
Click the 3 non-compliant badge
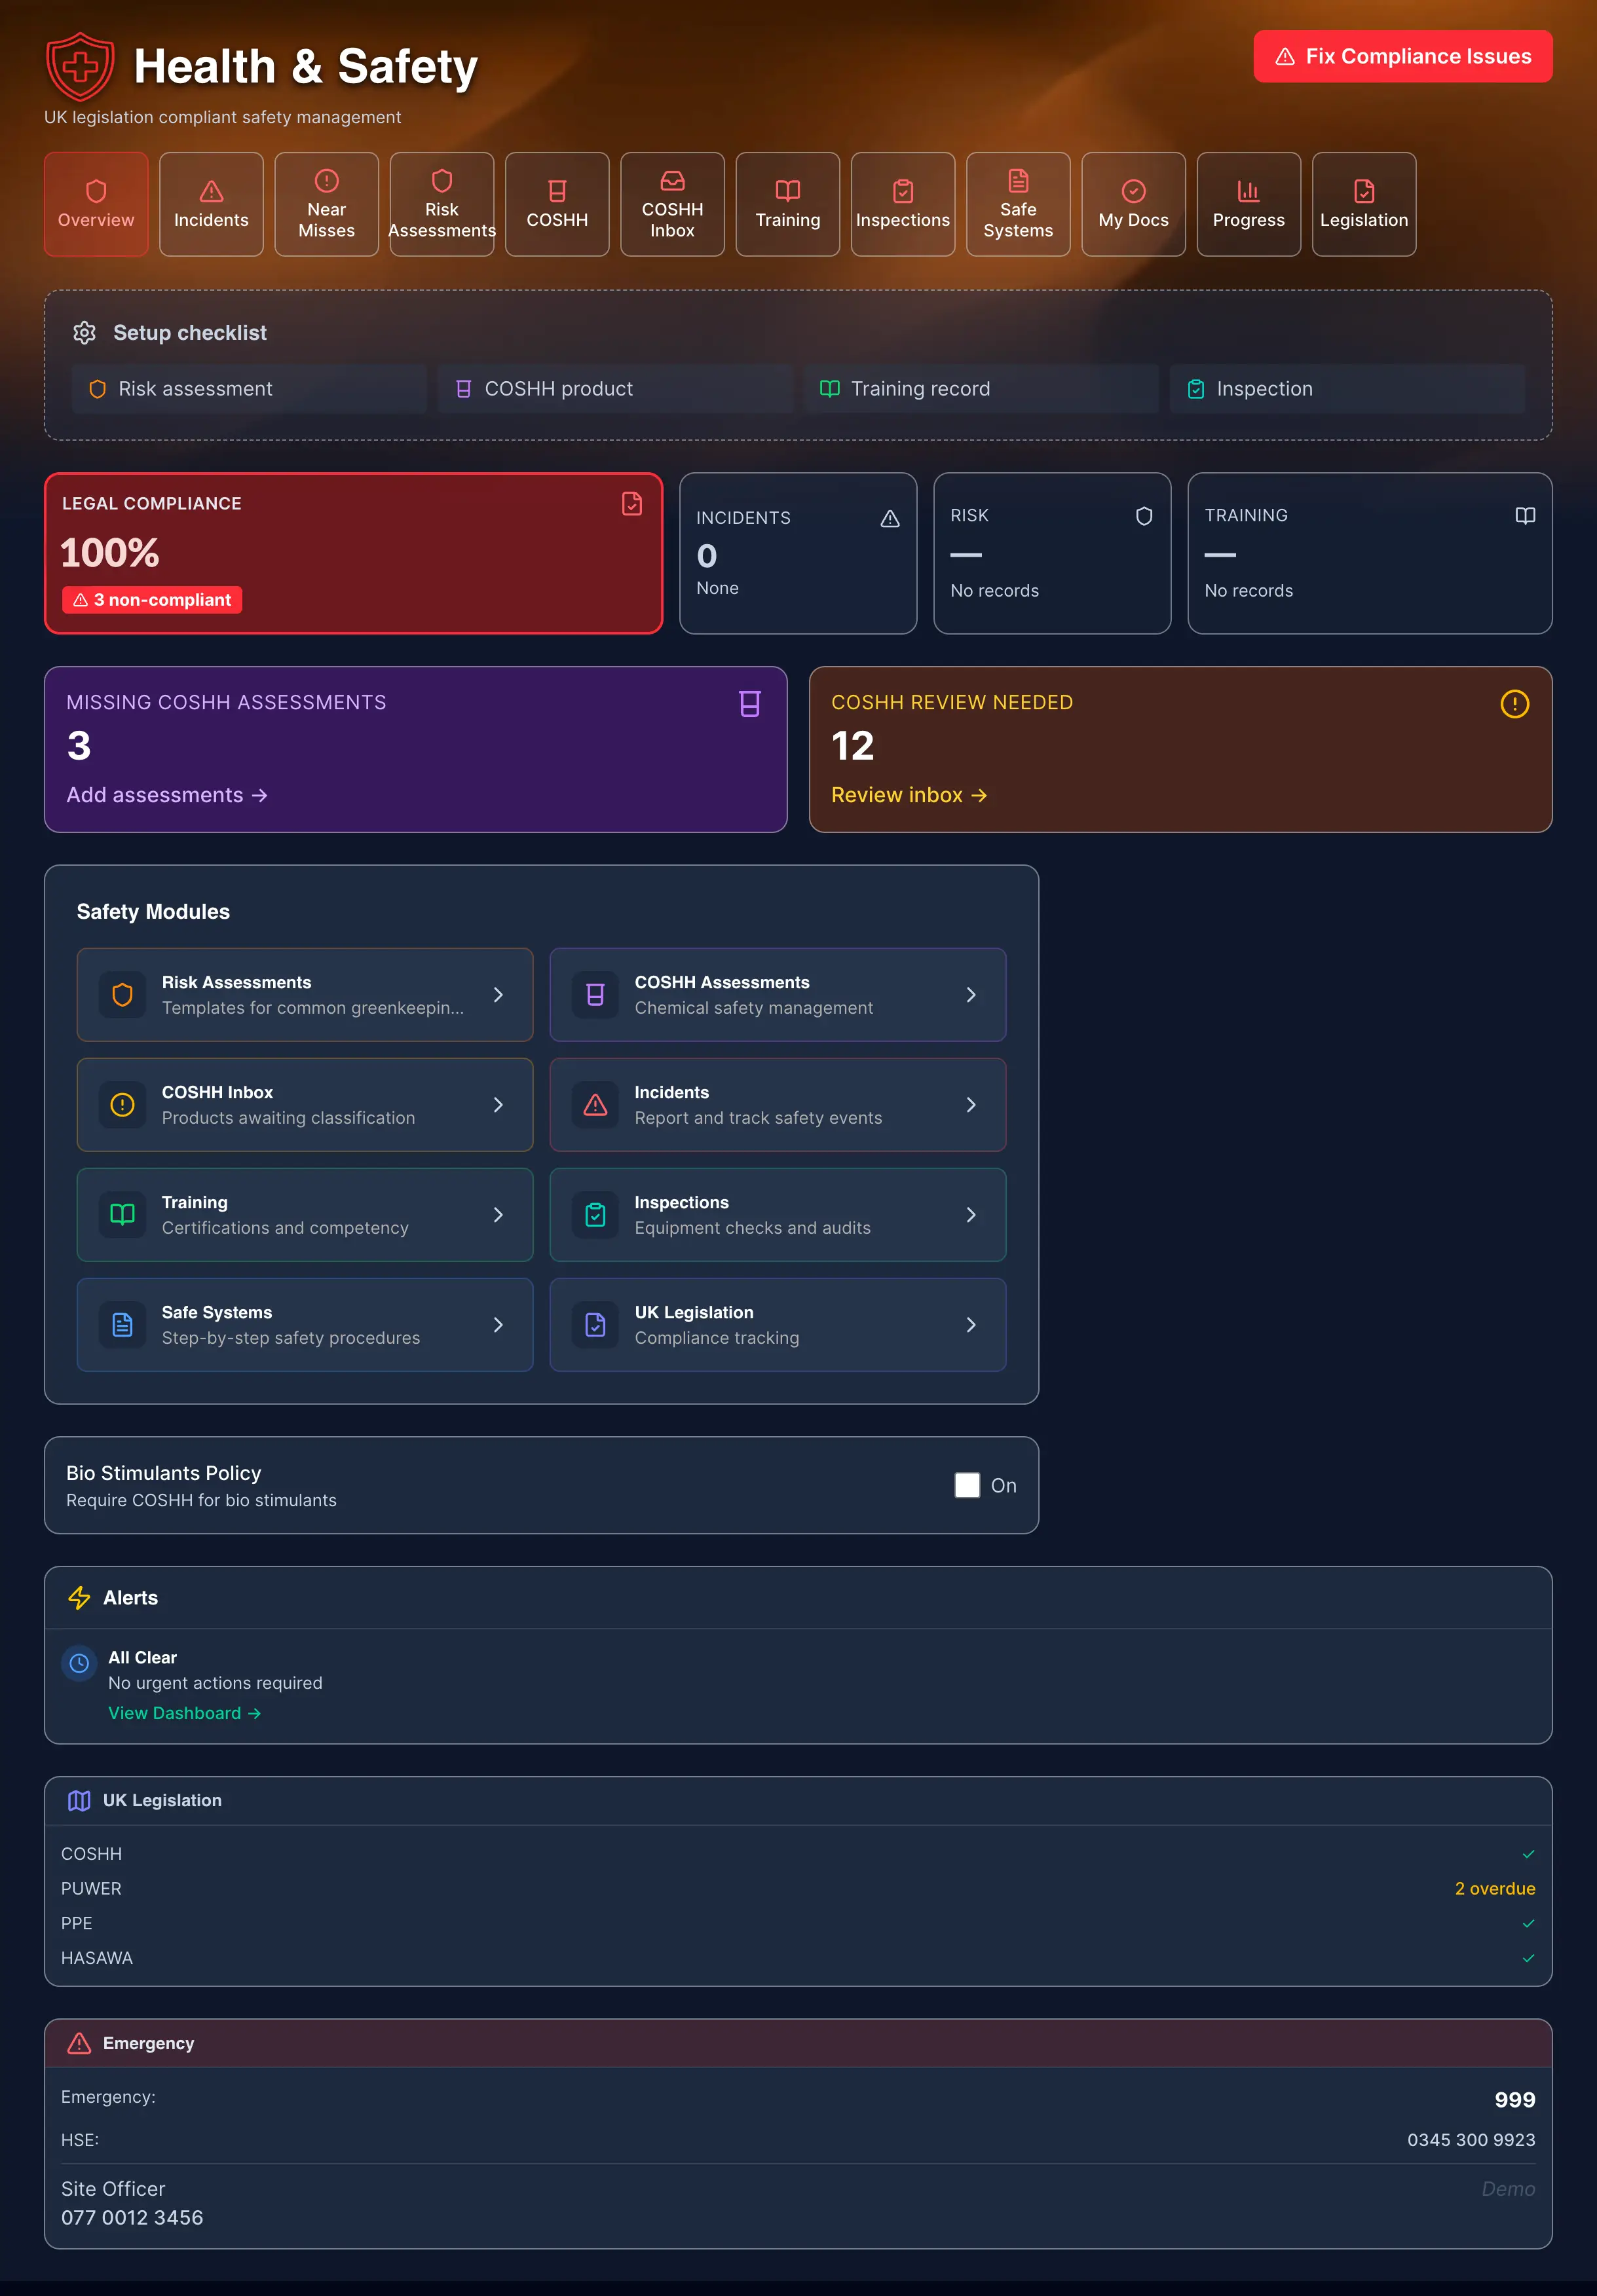tap(152, 600)
